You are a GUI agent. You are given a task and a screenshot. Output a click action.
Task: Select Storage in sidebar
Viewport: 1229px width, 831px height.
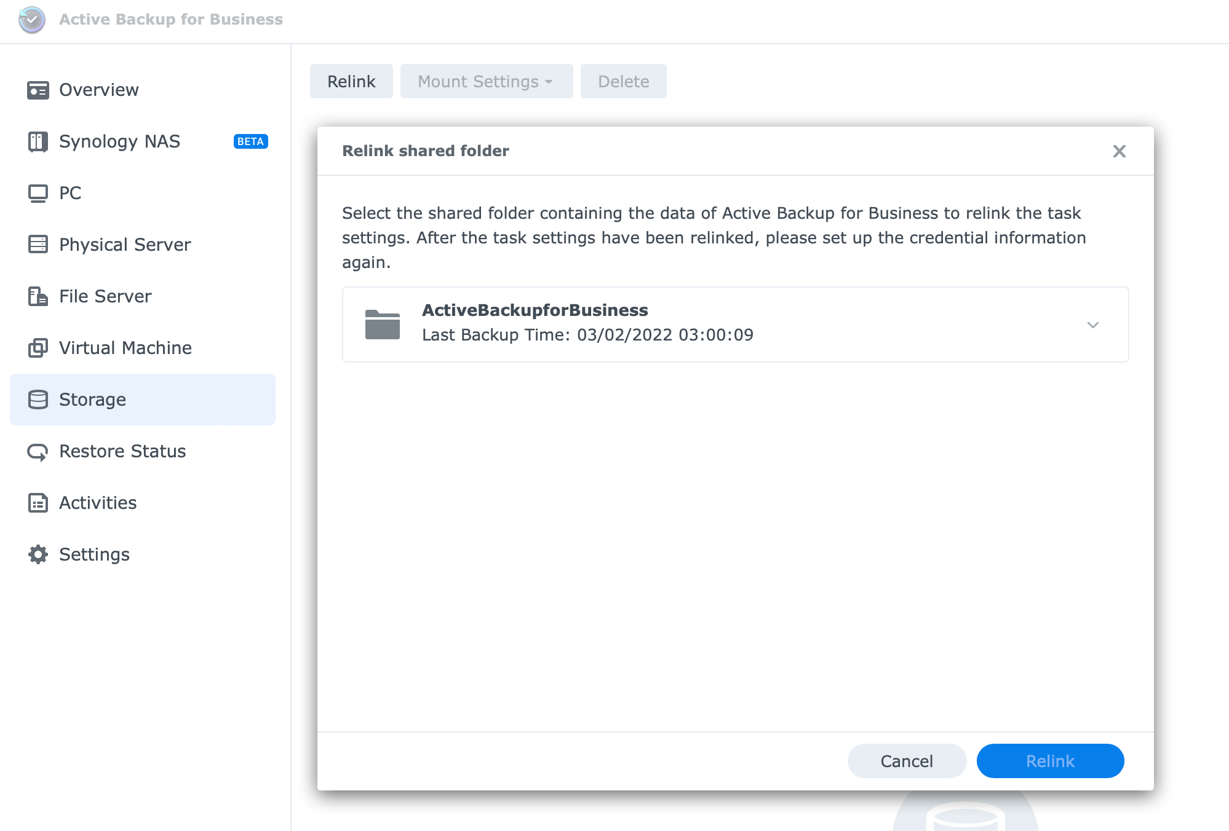143,400
